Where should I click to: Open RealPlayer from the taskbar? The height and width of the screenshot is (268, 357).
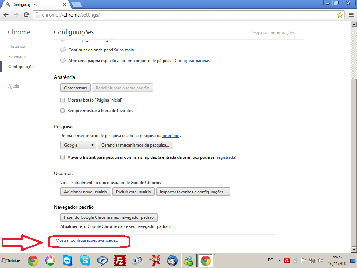click(102, 260)
